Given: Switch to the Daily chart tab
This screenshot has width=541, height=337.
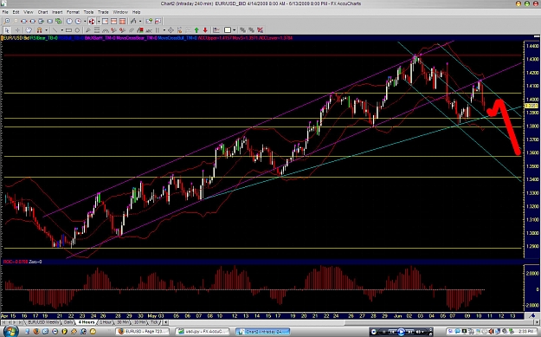Looking at the screenshot, I should [68, 322].
